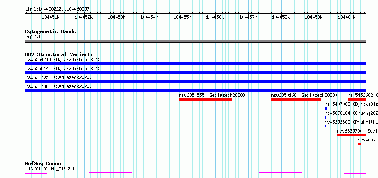This screenshot has height=178, width=378.
Task: Click the DGV Structural Variants track title
Action: pos(59,54)
